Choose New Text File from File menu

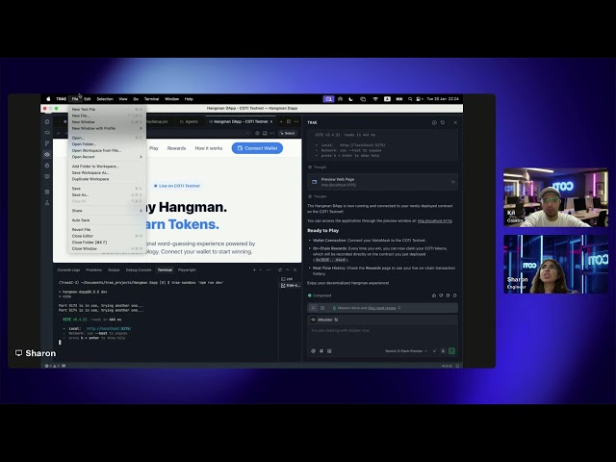point(107,109)
